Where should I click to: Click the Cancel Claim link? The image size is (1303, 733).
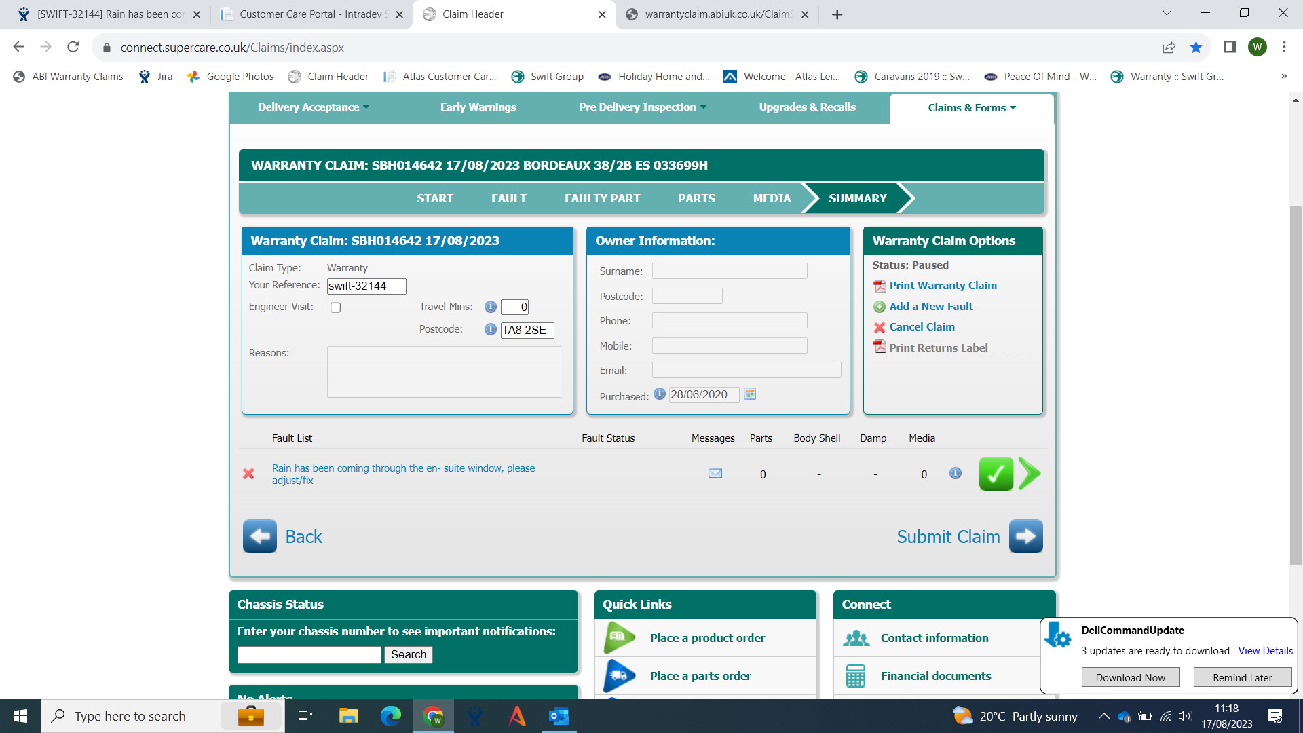click(922, 327)
